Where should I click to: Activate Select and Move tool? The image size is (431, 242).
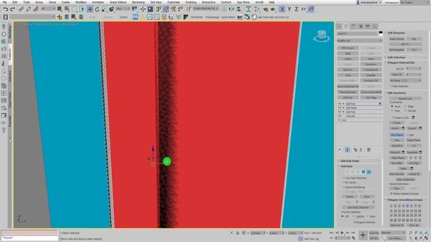(x=90, y=9)
